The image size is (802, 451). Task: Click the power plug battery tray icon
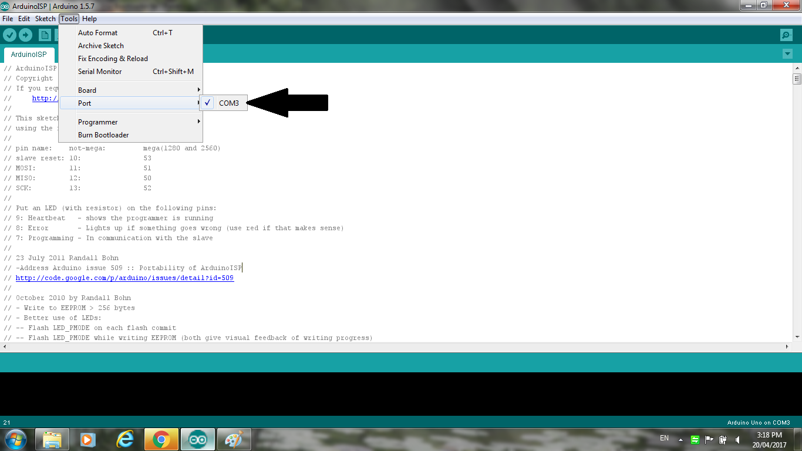[x=723, y=439]
